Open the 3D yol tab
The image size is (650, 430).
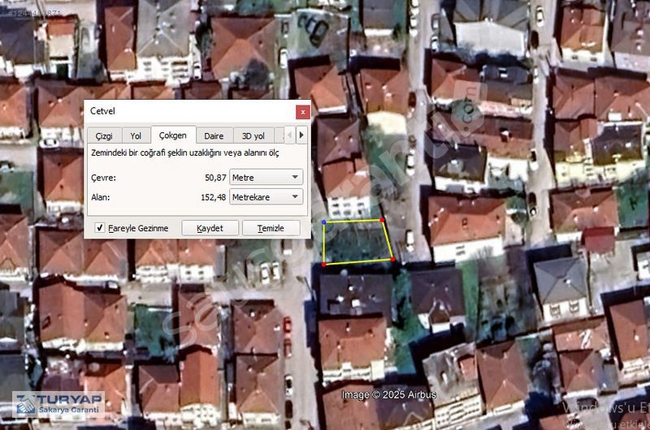point(253,135)
